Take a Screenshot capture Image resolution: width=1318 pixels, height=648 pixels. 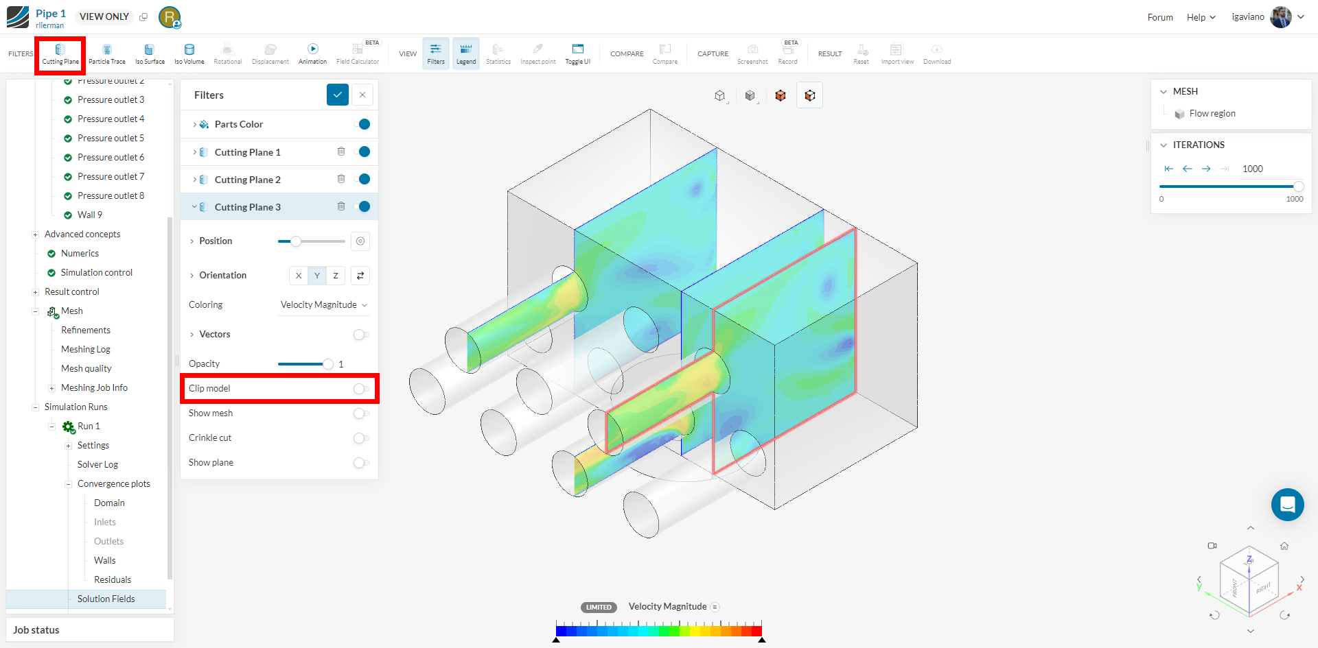point(753,54)
